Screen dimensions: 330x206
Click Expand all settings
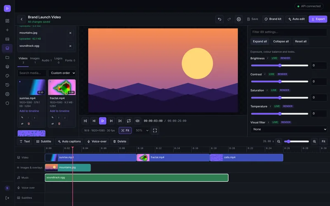click(260, 42)
